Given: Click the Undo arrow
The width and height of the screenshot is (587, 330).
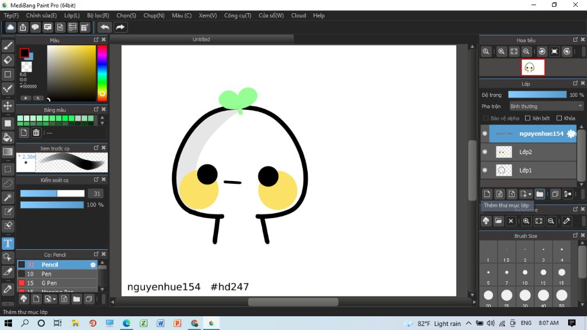Looking at the screenshot, I should point(105,27).
